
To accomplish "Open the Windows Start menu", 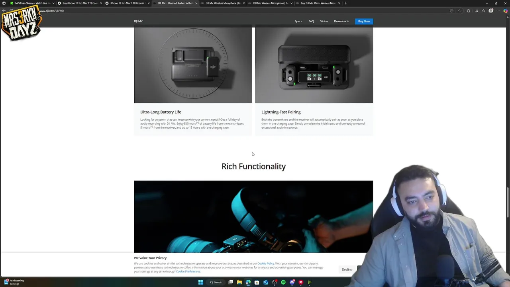I will (201, 282).
